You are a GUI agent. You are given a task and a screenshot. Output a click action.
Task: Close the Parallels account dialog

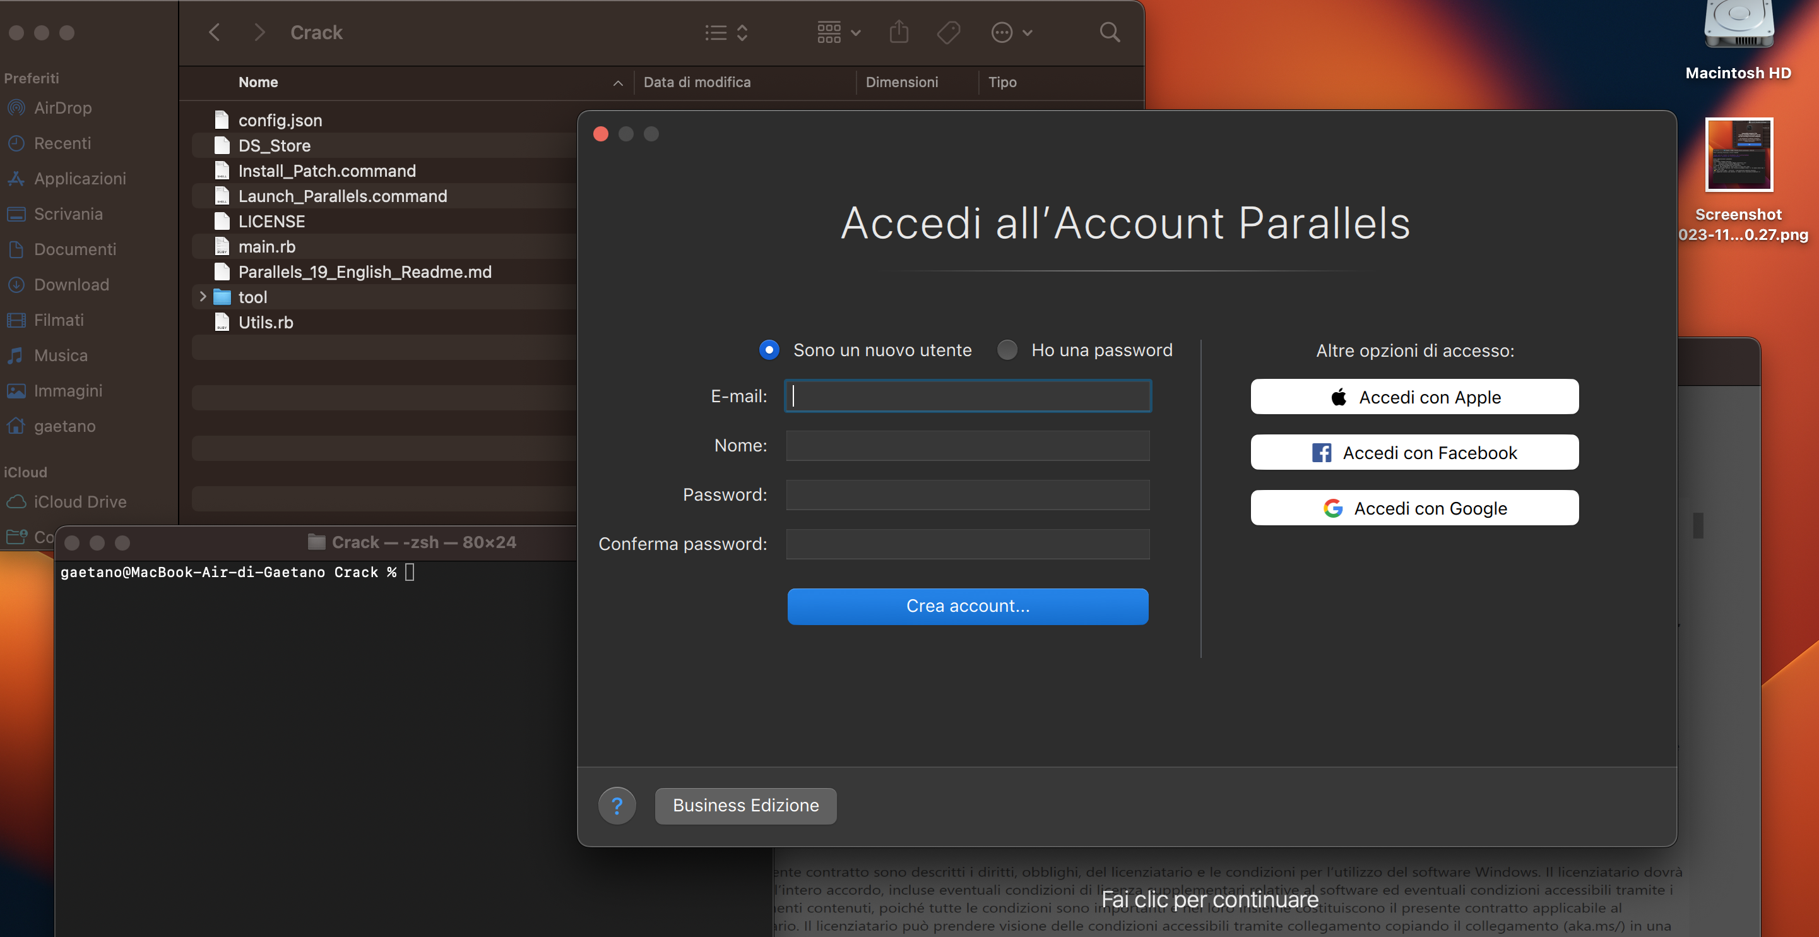click(601, 134)
